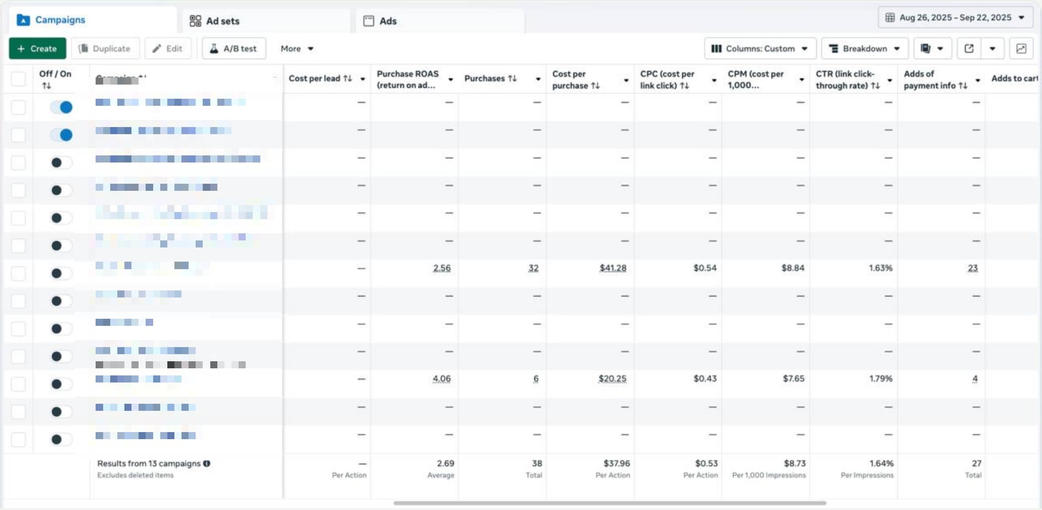This screenshot has width=1042, height=510.
Task: Click the calendar icon in date range
Action: [x=890, y=18]
